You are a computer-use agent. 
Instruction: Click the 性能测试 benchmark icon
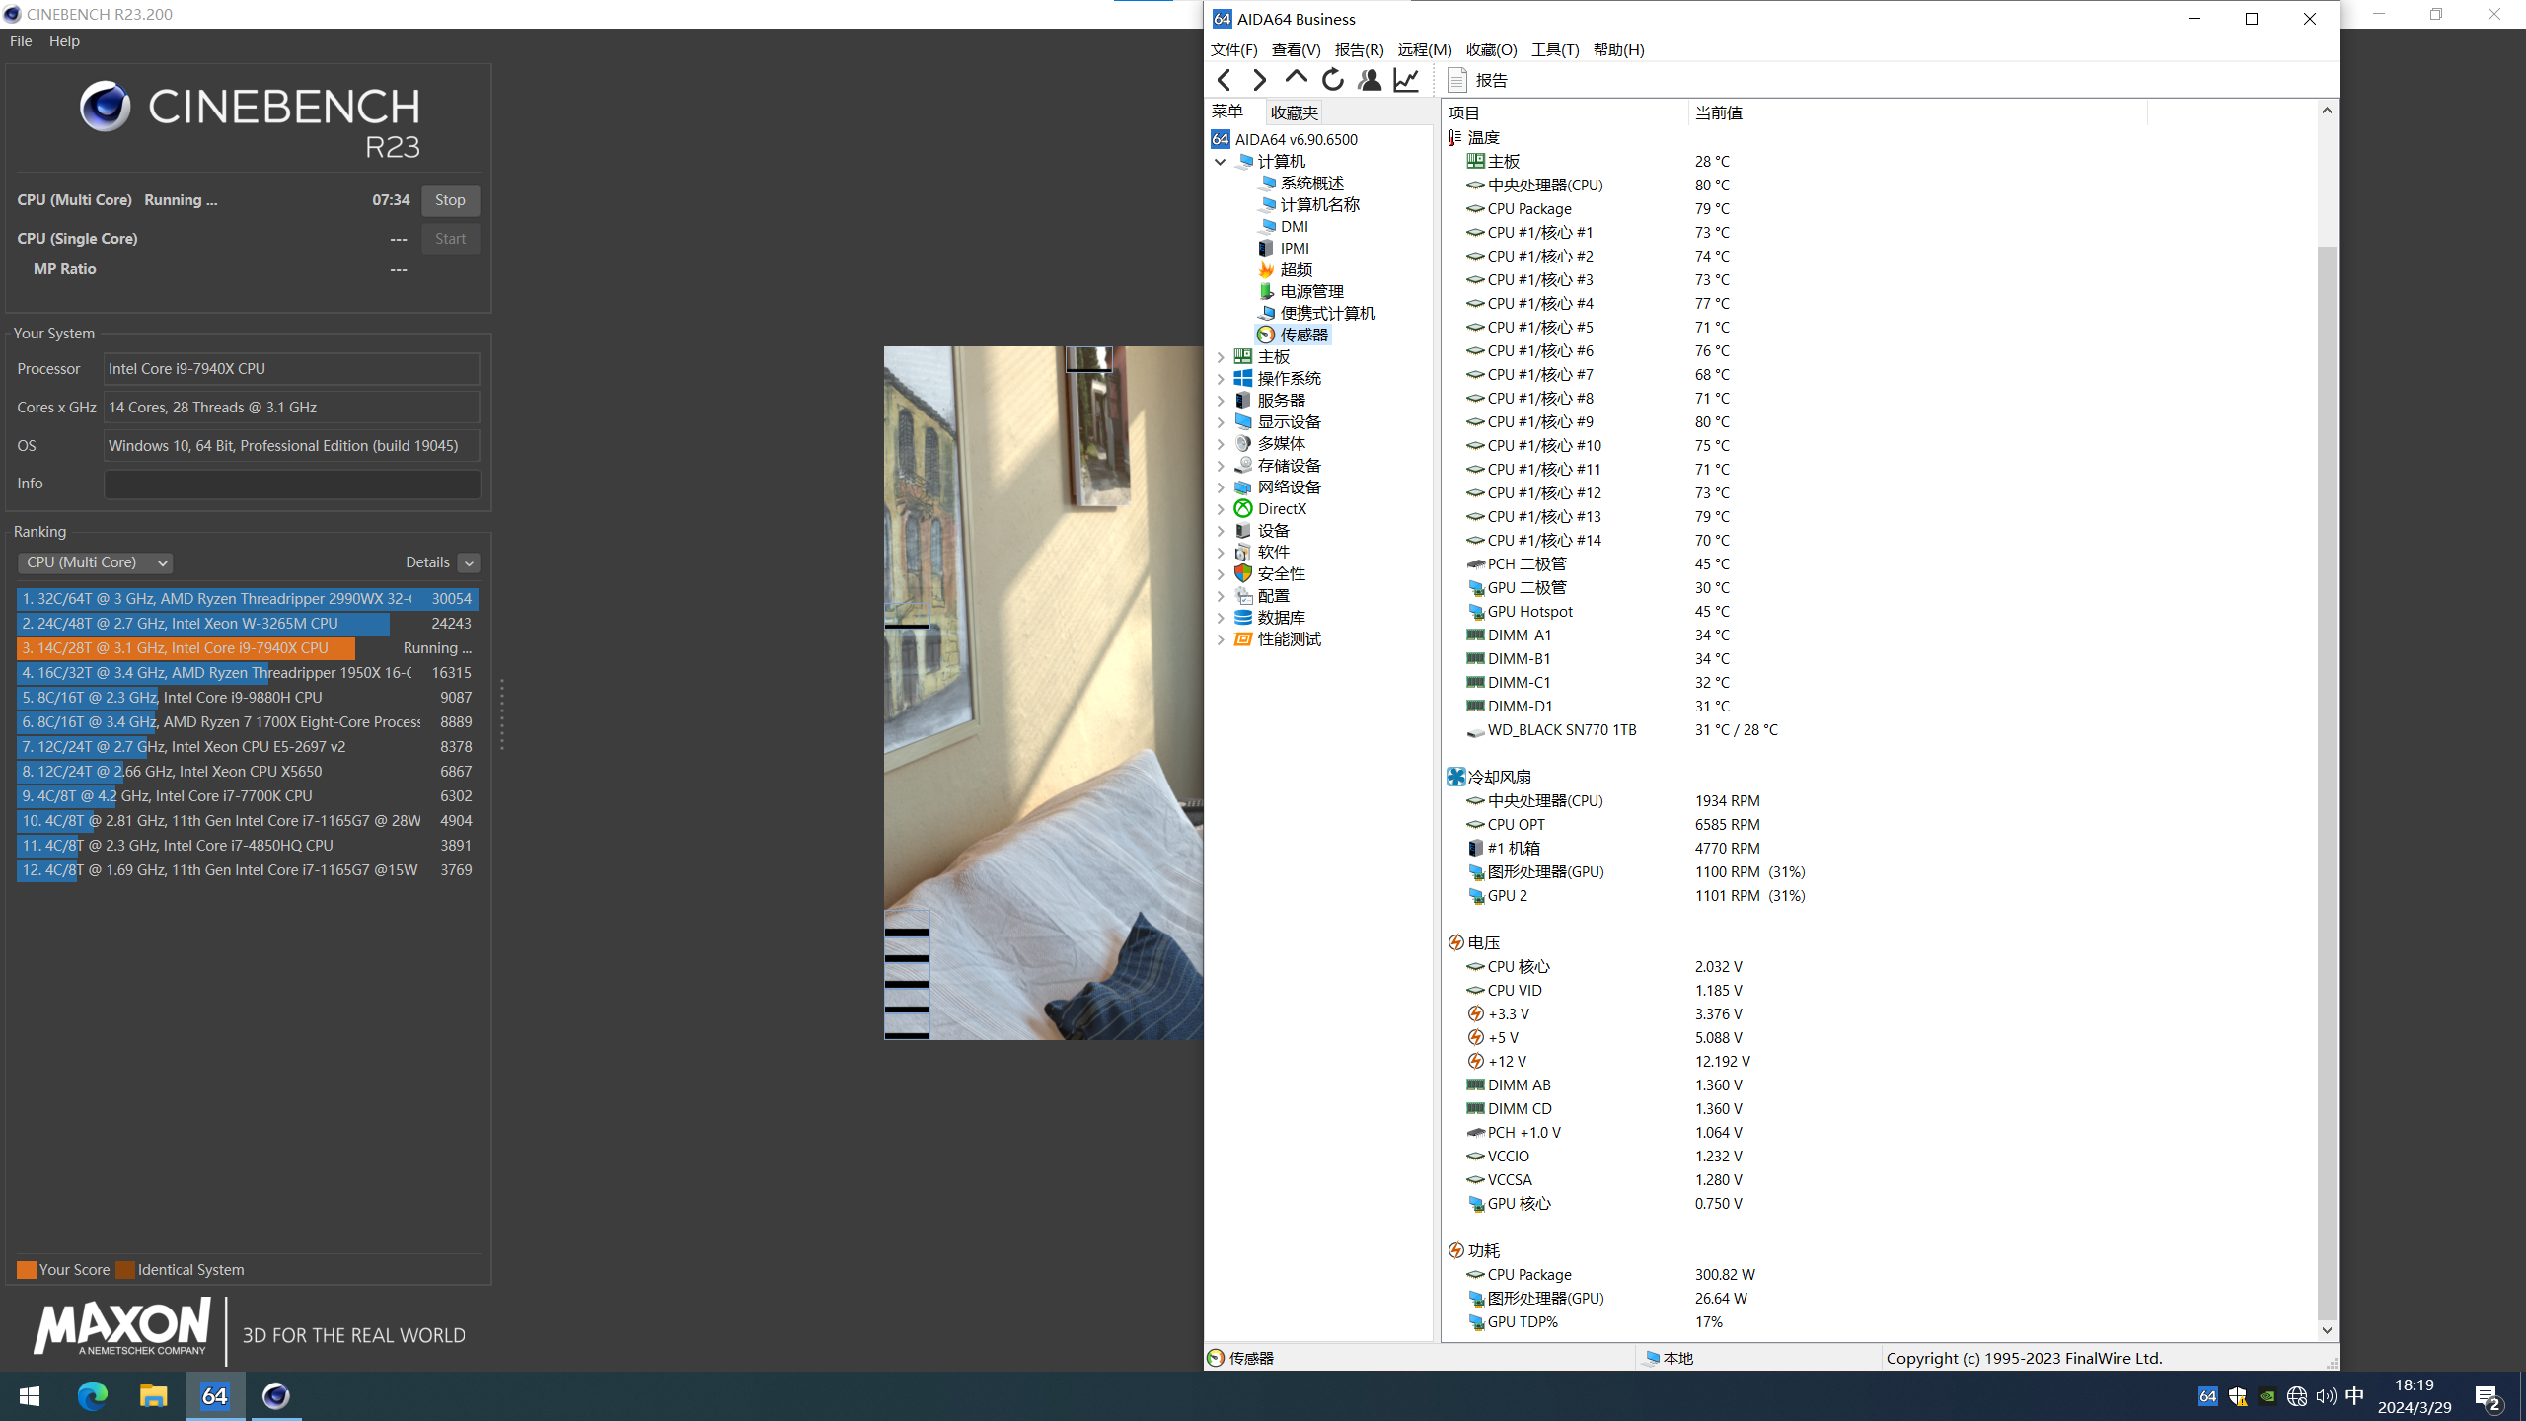click(x=1243, y=638)
